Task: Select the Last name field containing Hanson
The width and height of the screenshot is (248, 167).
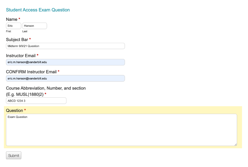Action: click(x=34, y=26)
